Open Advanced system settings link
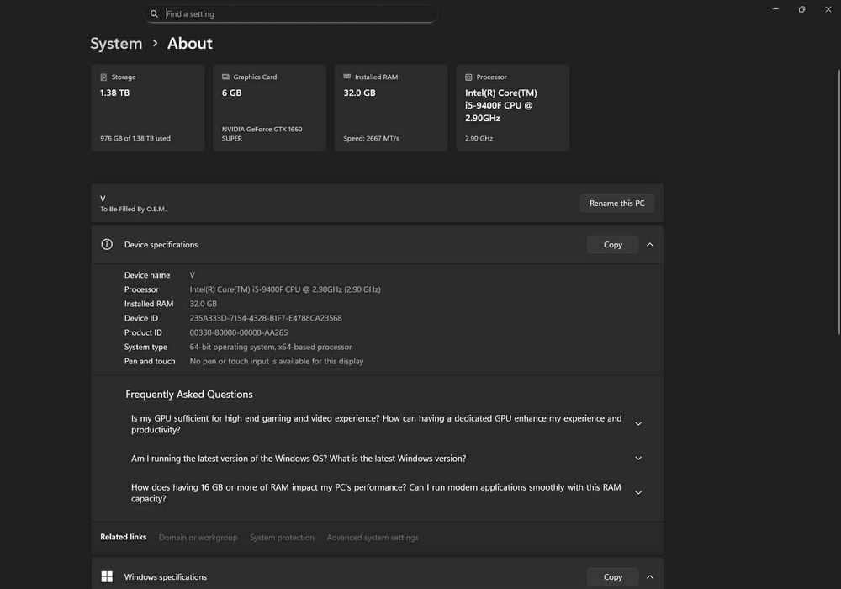This screenshot has height=589, width=841. tap(373, 538)
